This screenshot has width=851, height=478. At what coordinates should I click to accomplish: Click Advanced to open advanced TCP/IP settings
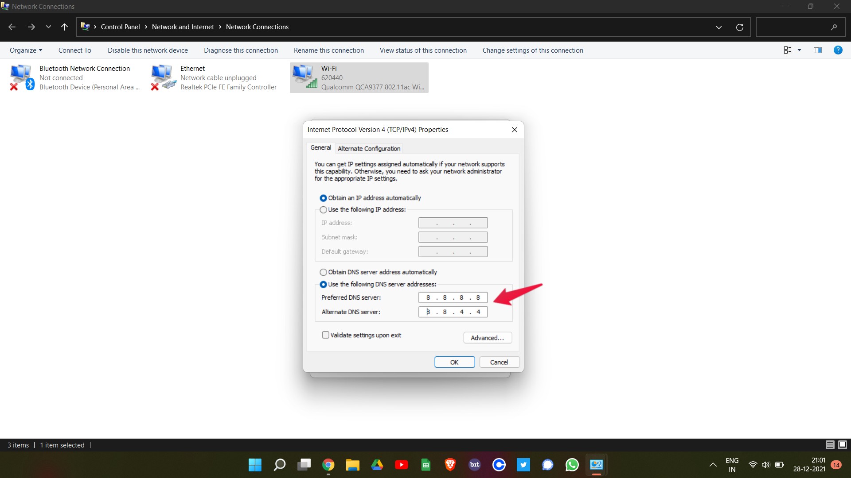point(487,337)
